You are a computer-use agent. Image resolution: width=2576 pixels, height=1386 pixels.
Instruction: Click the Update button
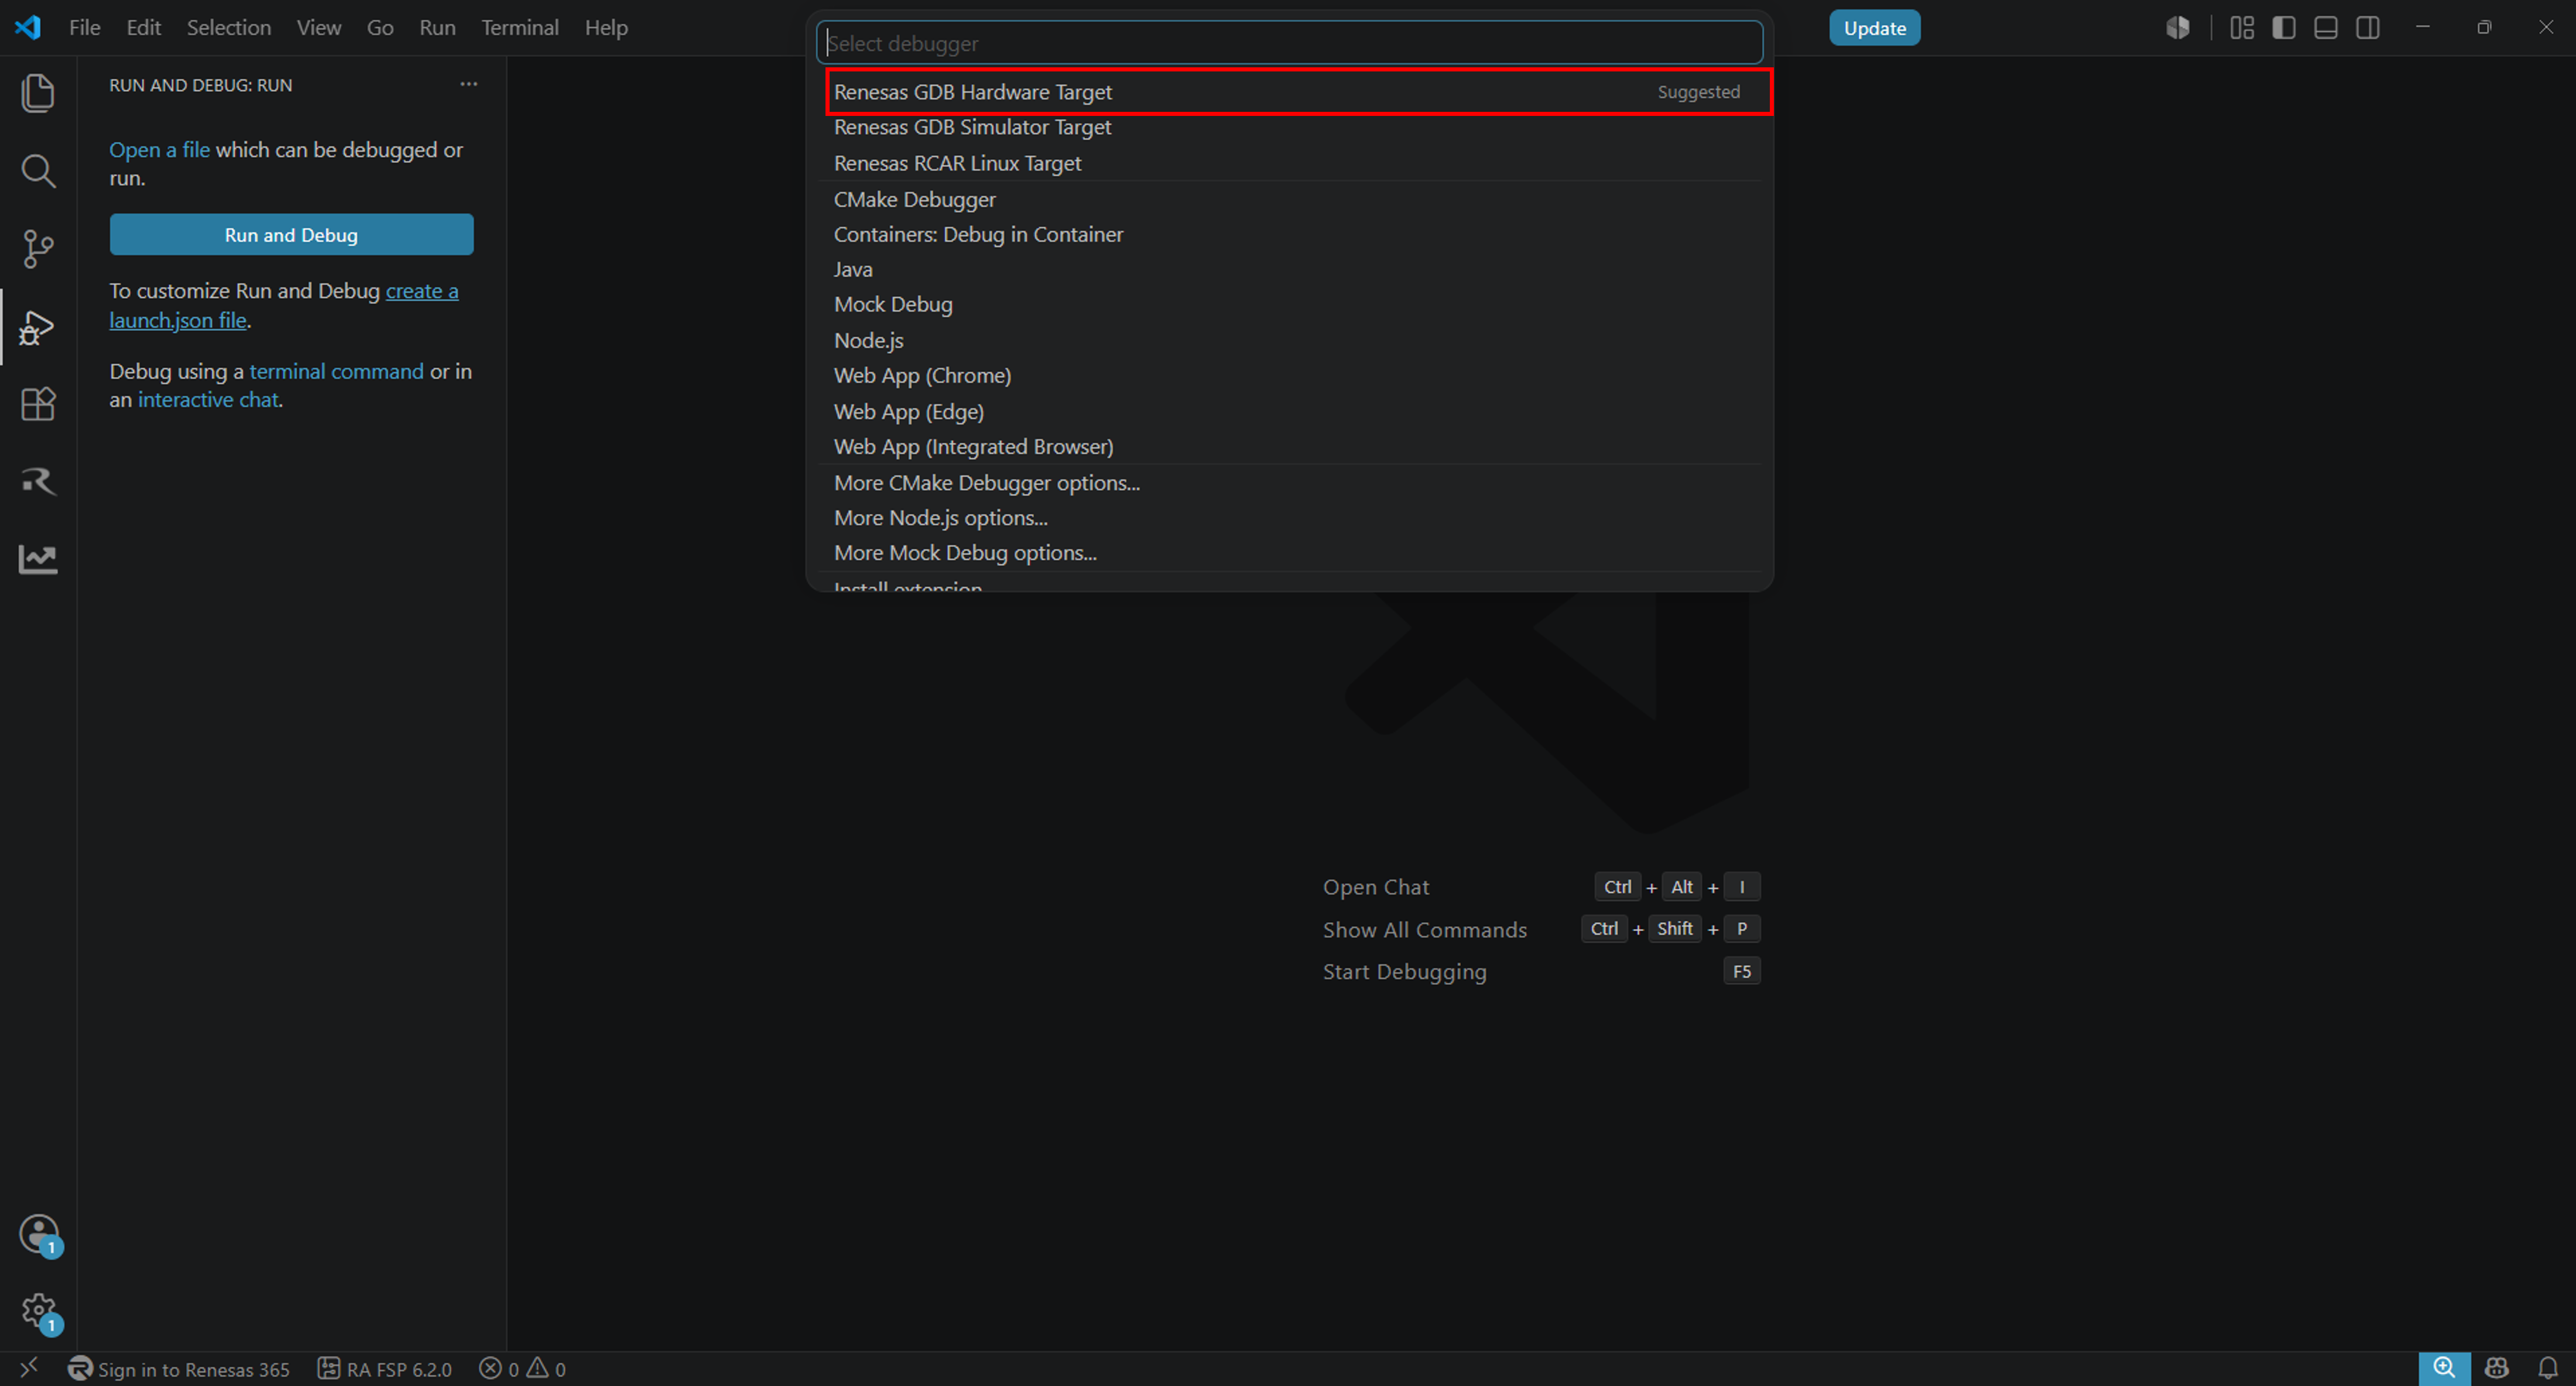tap(1875, 28)
